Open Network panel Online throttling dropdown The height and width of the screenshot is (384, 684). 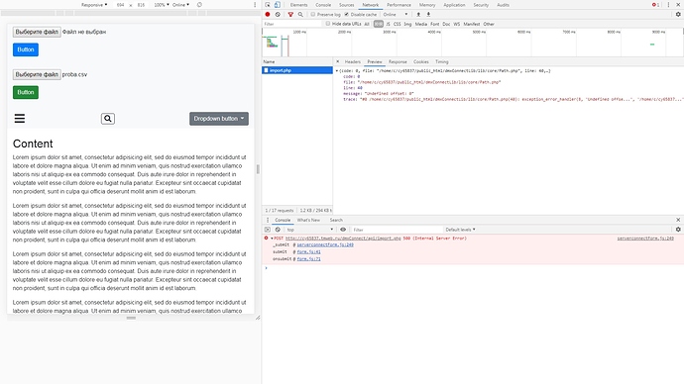tap(396, 15)
